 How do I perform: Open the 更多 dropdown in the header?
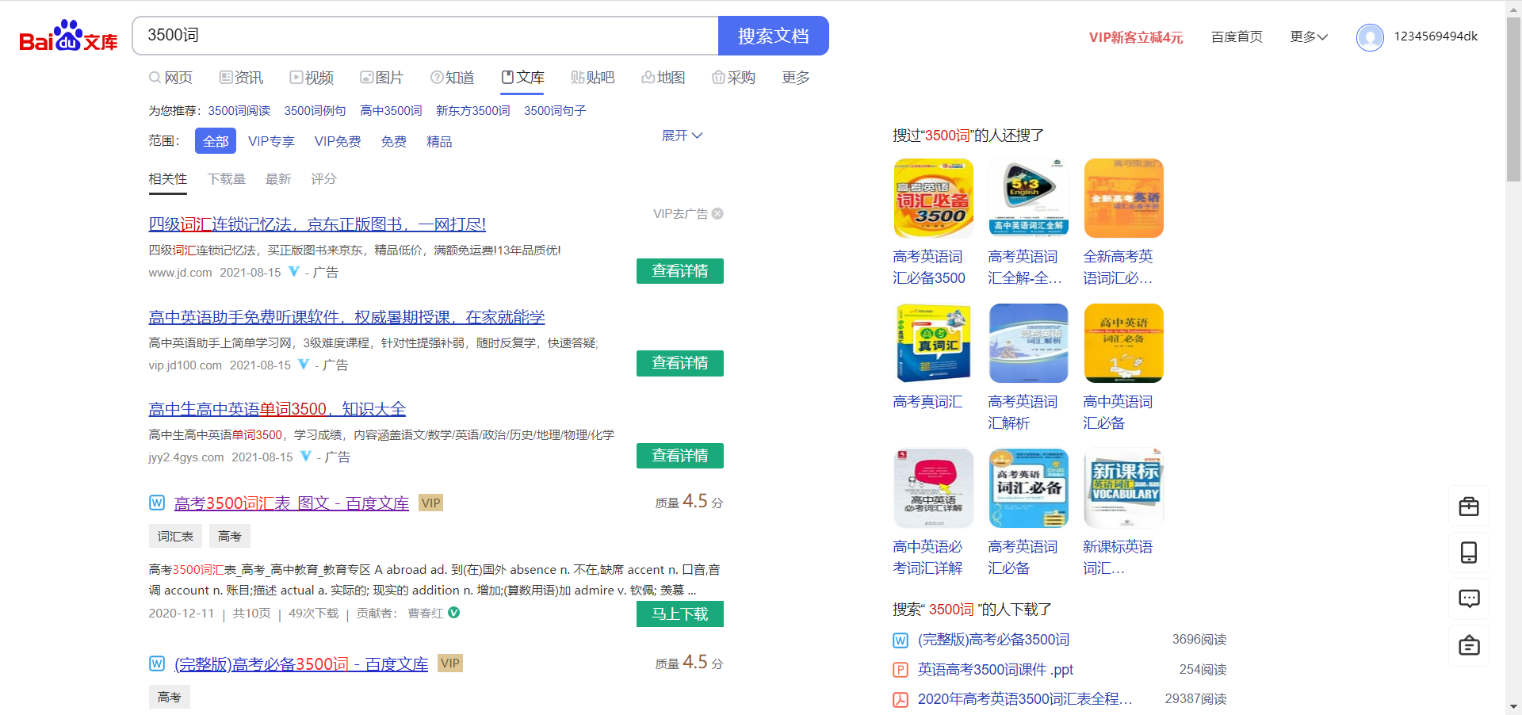(x=1309, y=36)
